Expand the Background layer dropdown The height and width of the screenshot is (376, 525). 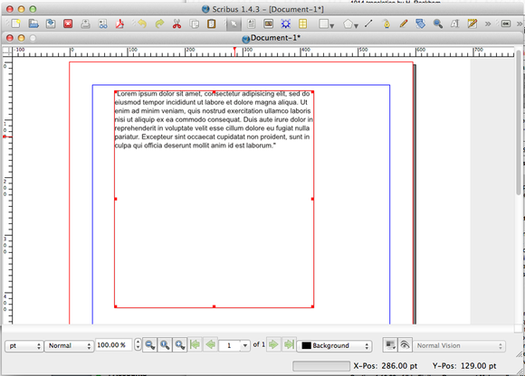(x=335, y=345)
